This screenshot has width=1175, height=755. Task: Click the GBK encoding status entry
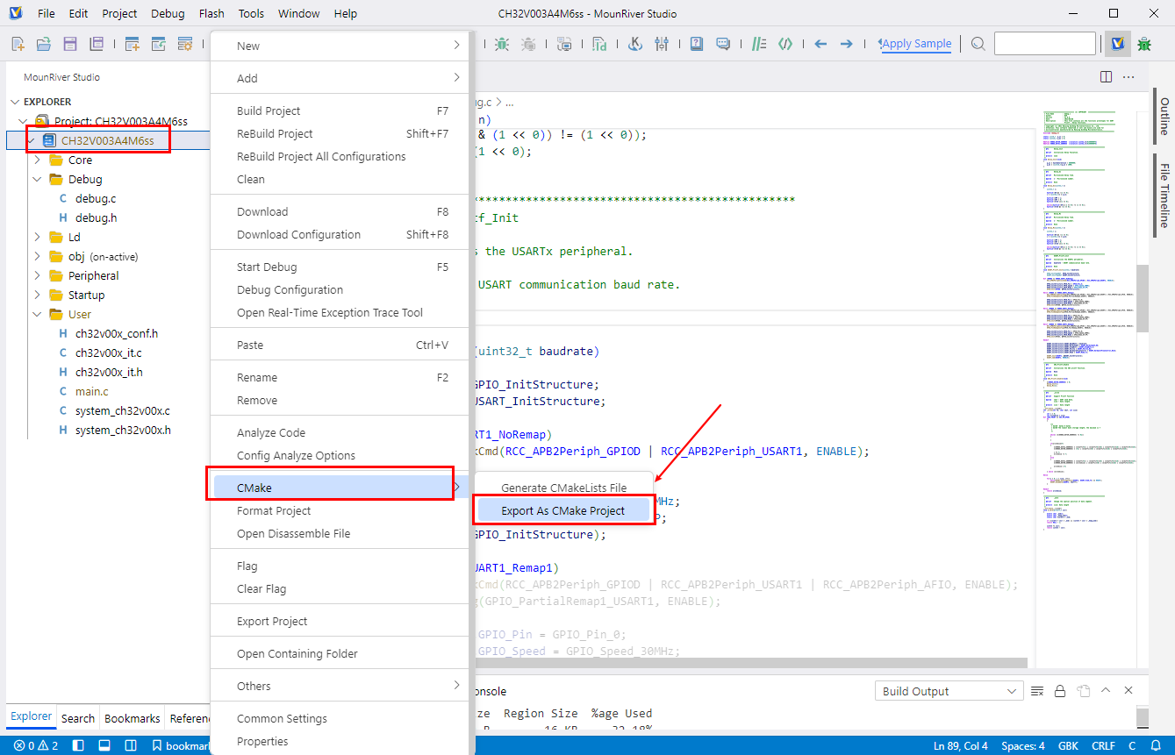point(1068,746)
